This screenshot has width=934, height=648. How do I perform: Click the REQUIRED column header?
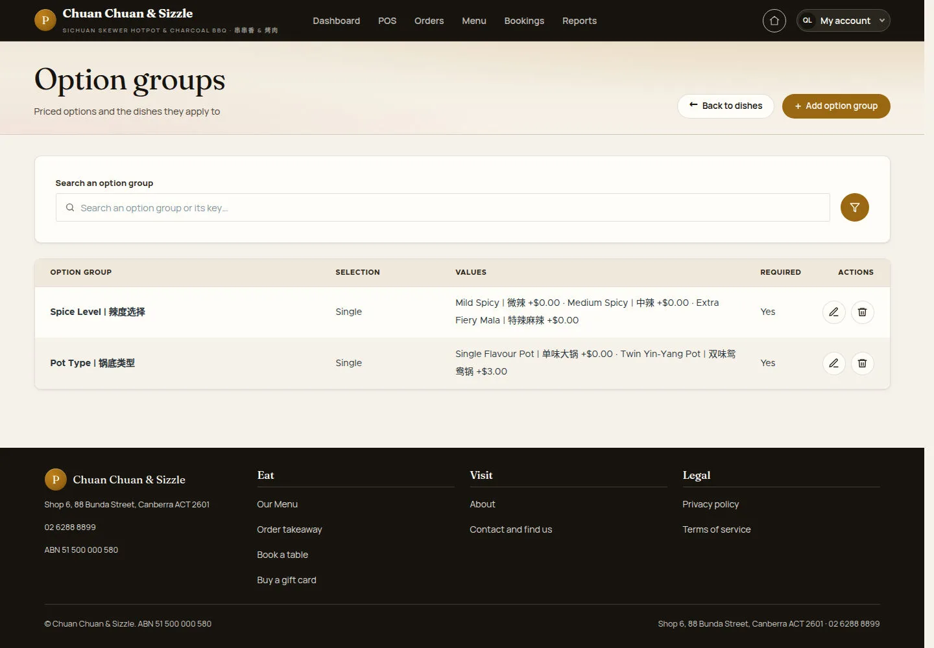pos(780,272)
